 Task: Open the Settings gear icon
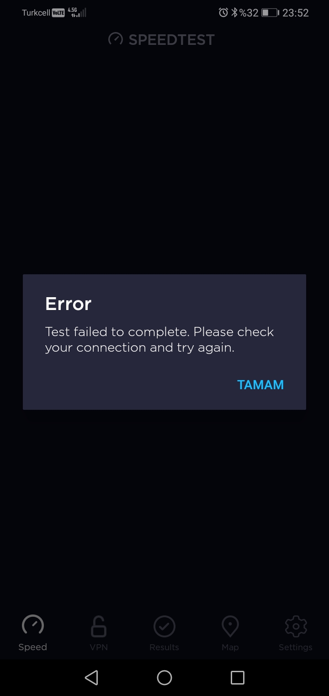click(x=296, y=626)
